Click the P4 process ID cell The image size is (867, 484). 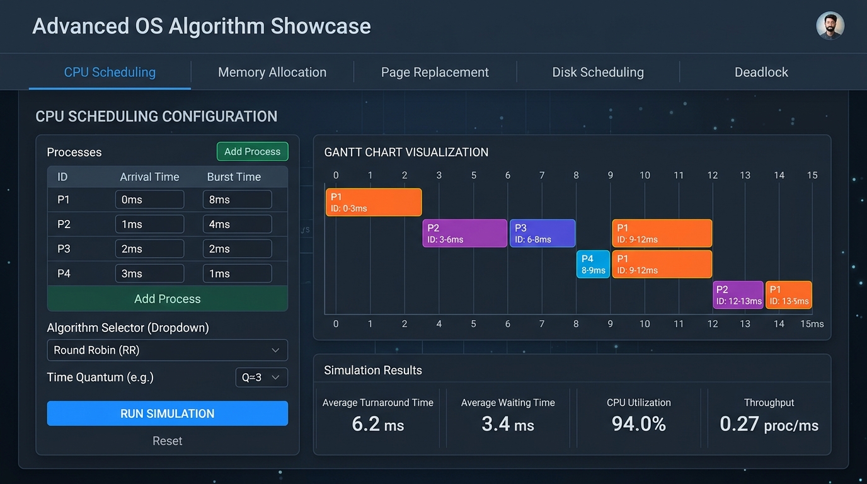[64, 274]
